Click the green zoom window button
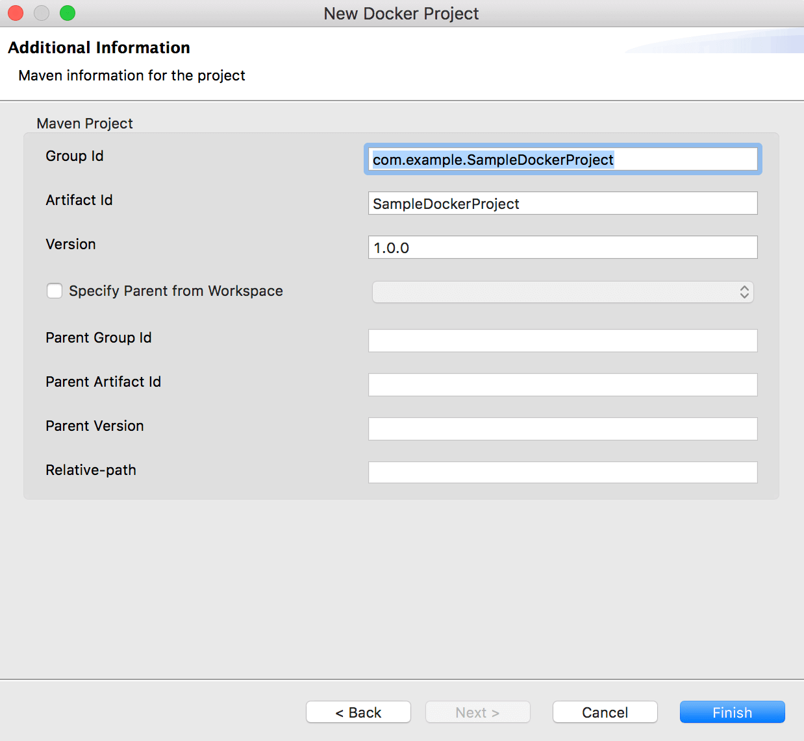The image size is (804, 741). pyautogui.click(x=68, y=13)
